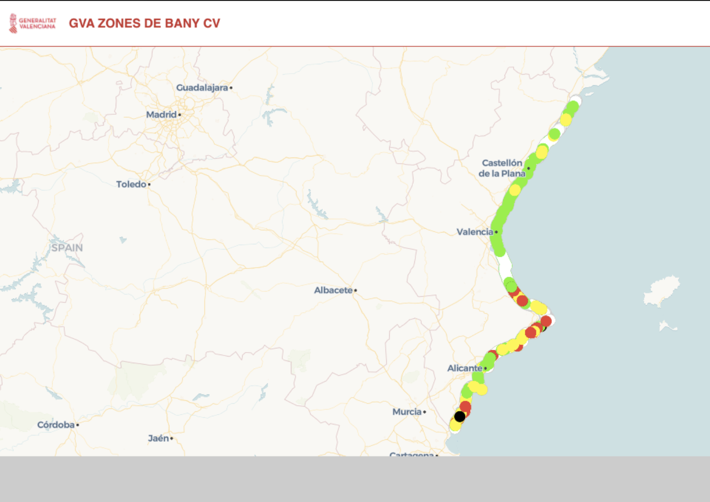
Task: Click the small Formentera island below Ibiza
Action: [668, 326]
